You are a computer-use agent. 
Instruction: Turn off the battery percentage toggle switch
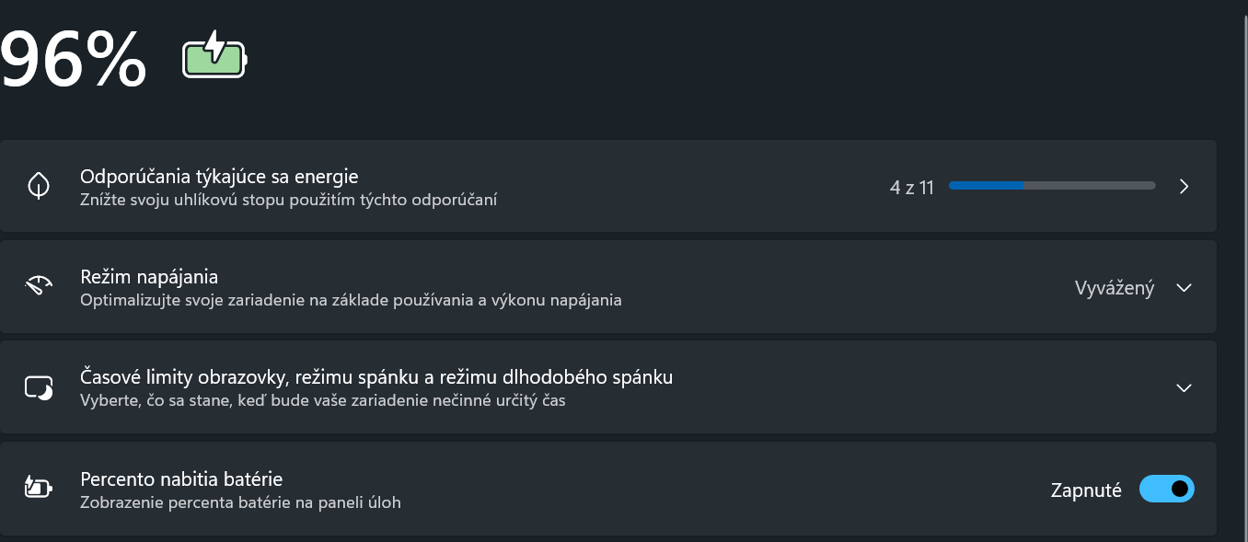[1166, 490]
